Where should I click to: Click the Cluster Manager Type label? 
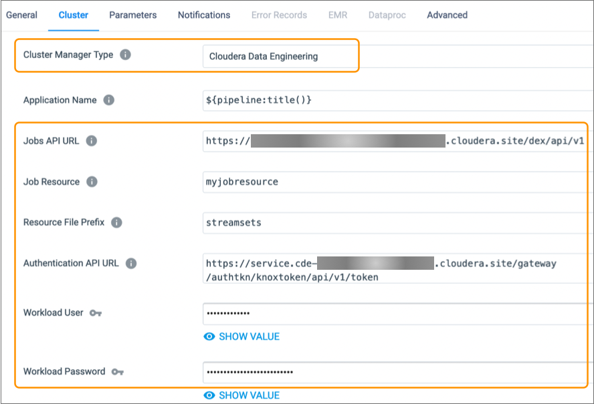coord(68,55)
